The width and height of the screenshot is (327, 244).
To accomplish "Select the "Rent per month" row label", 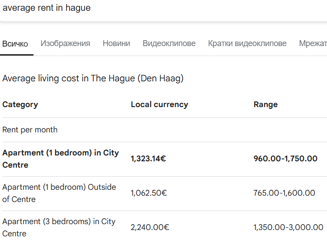I will click(30, 130).
